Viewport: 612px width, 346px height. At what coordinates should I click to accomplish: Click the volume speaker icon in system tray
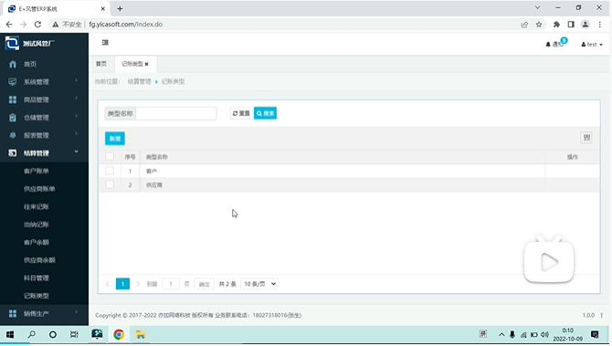(545, 335)
